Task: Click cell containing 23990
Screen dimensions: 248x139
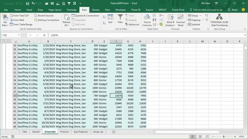Action: click(116, 88)
